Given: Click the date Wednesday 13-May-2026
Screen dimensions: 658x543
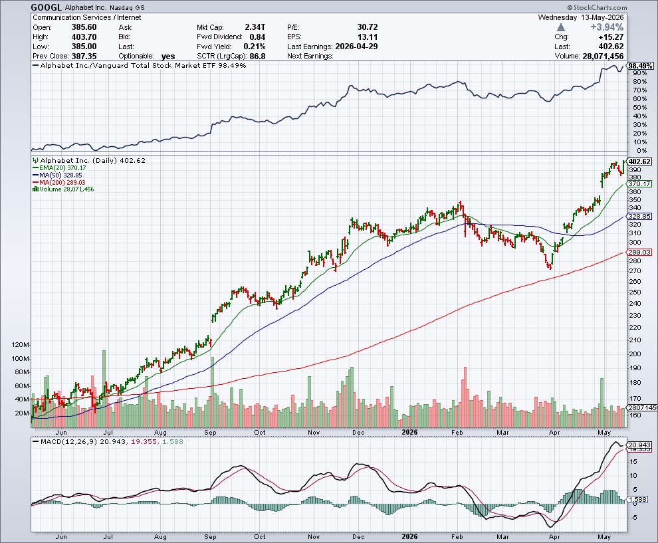Looking at the screenshot, I should click(581, 18).
